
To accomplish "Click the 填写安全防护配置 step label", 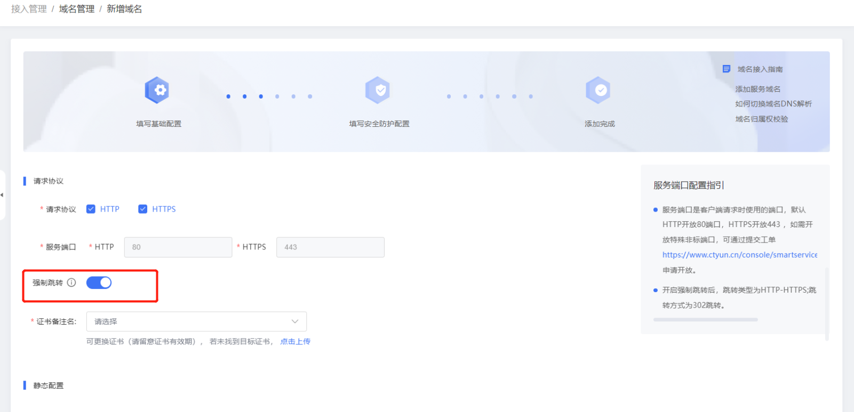I will click(379, 124).
